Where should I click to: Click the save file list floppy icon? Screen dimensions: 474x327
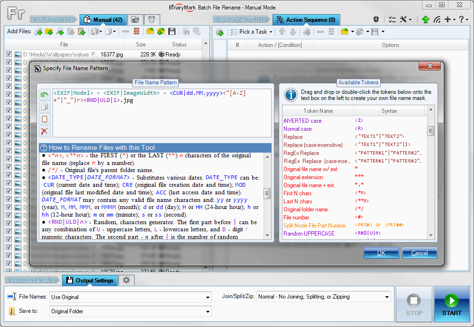(172, 31)
